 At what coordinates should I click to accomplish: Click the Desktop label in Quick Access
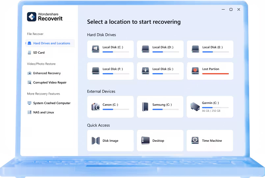click(x=158, y=141)
